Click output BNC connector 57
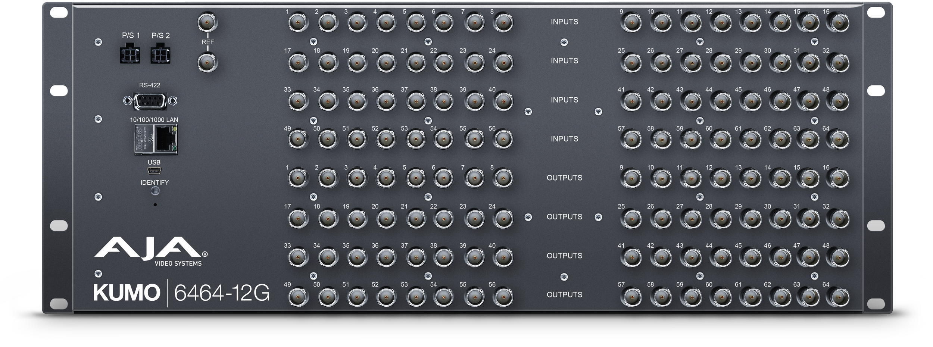 pyautogui.click(x=632, y=297)
